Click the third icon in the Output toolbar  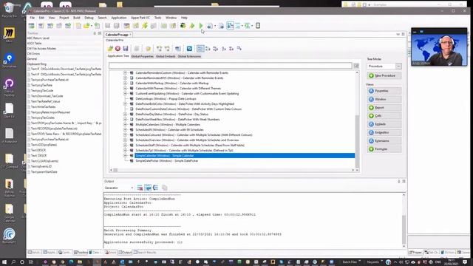pyautogui.click(x=156, y=188)
